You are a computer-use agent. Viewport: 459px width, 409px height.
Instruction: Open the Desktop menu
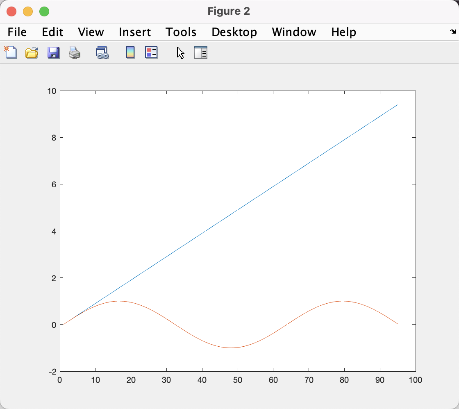pyautogui.click(x=234, y=32)
